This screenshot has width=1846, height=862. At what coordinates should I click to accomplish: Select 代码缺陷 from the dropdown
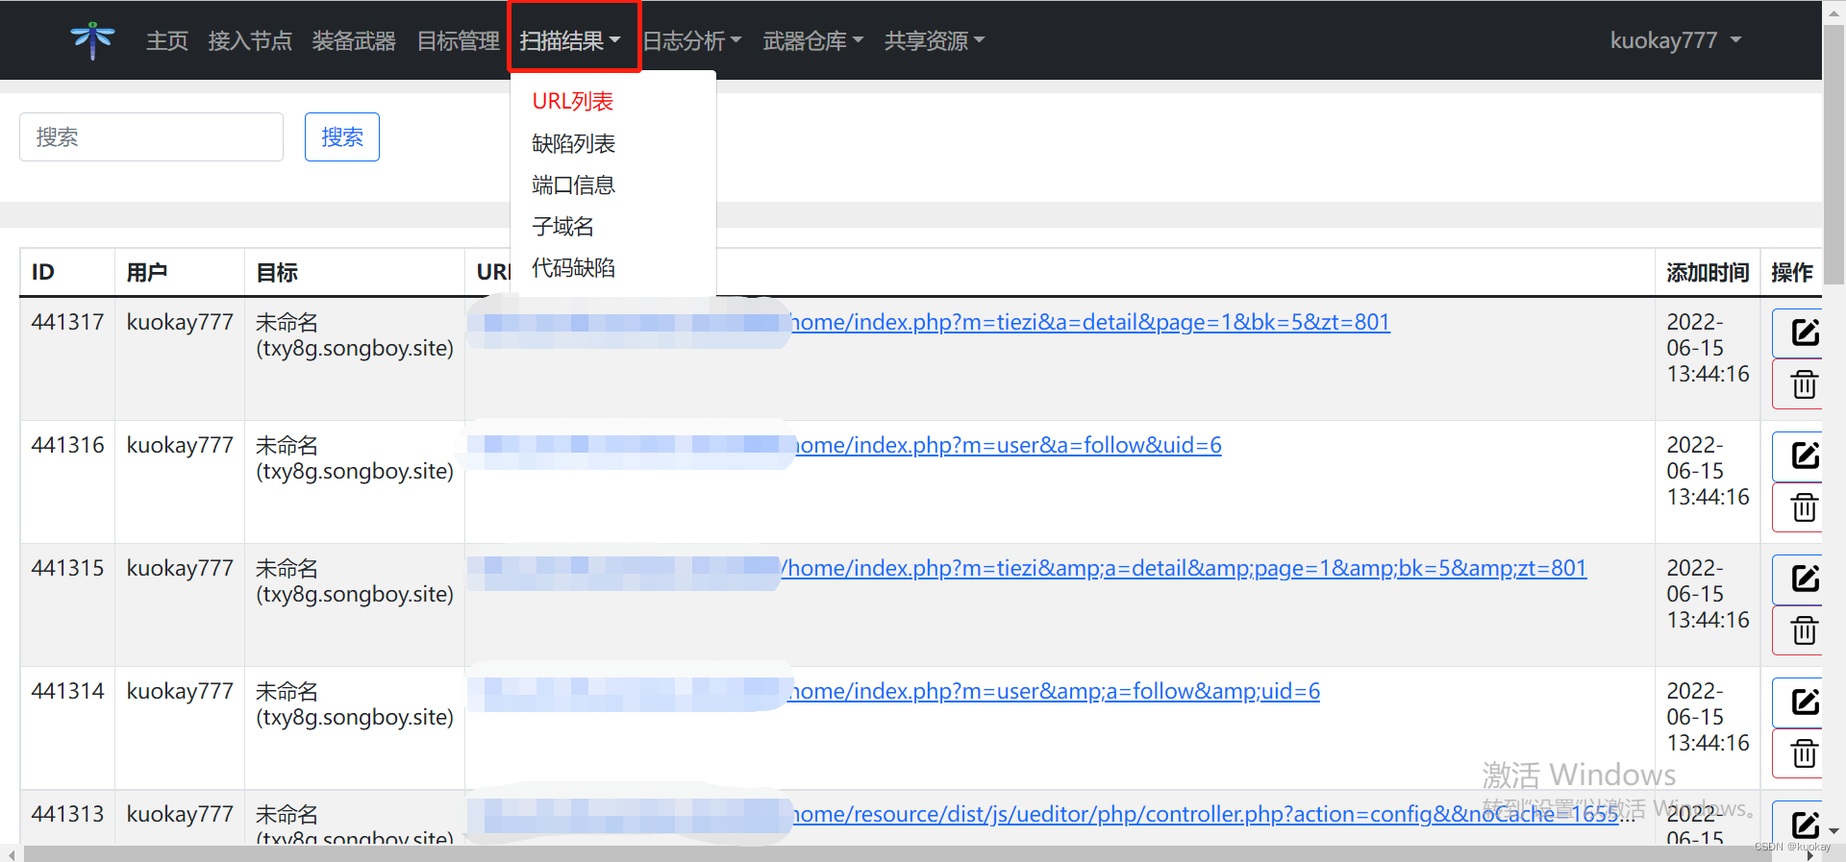[x=573, y=267]
